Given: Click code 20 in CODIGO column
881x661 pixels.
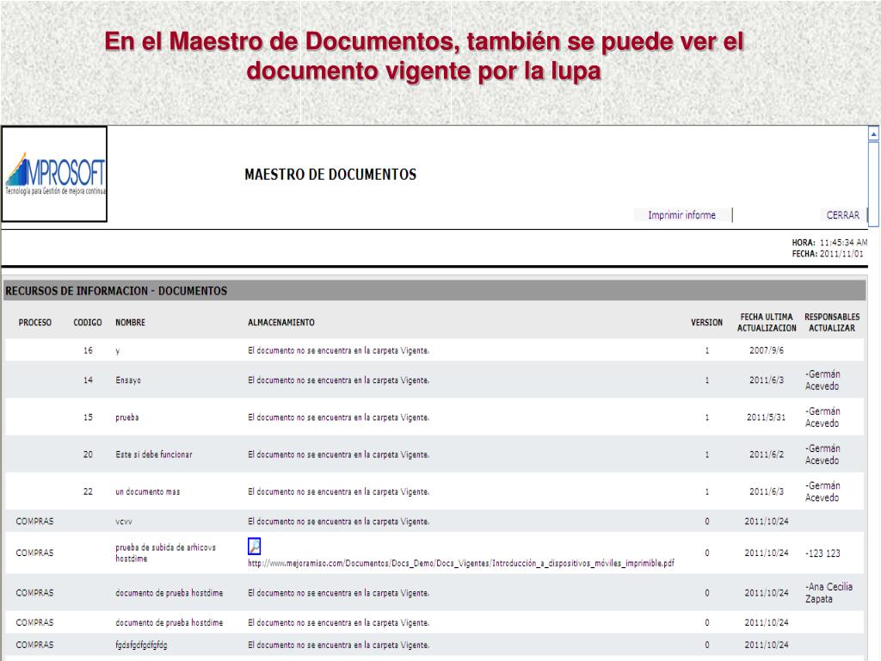Looking at the screenshot, I should tap(89, 454).
